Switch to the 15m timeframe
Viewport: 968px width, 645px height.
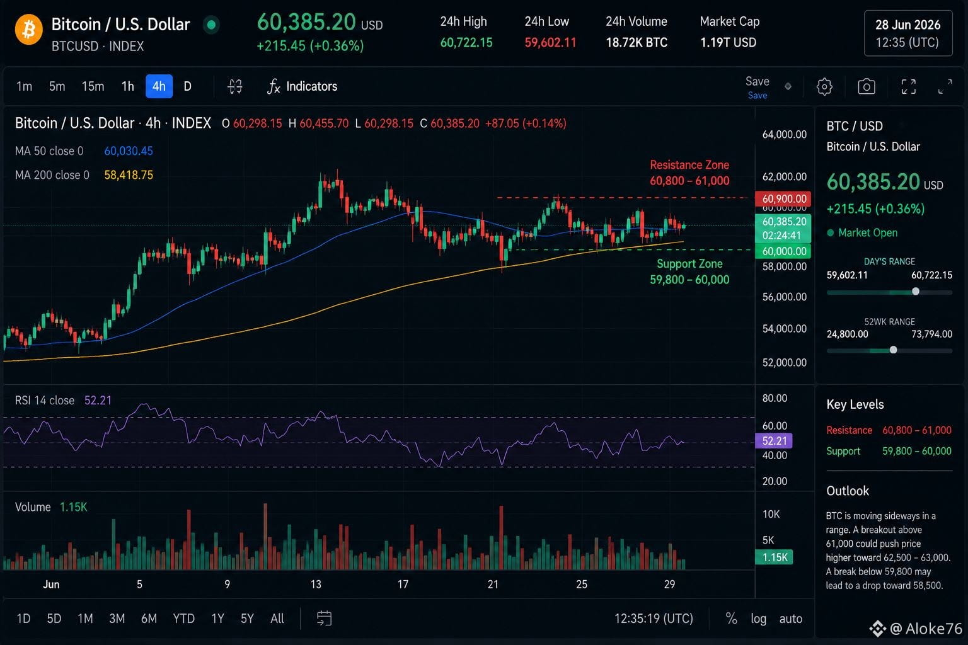(x=93, y=86)
